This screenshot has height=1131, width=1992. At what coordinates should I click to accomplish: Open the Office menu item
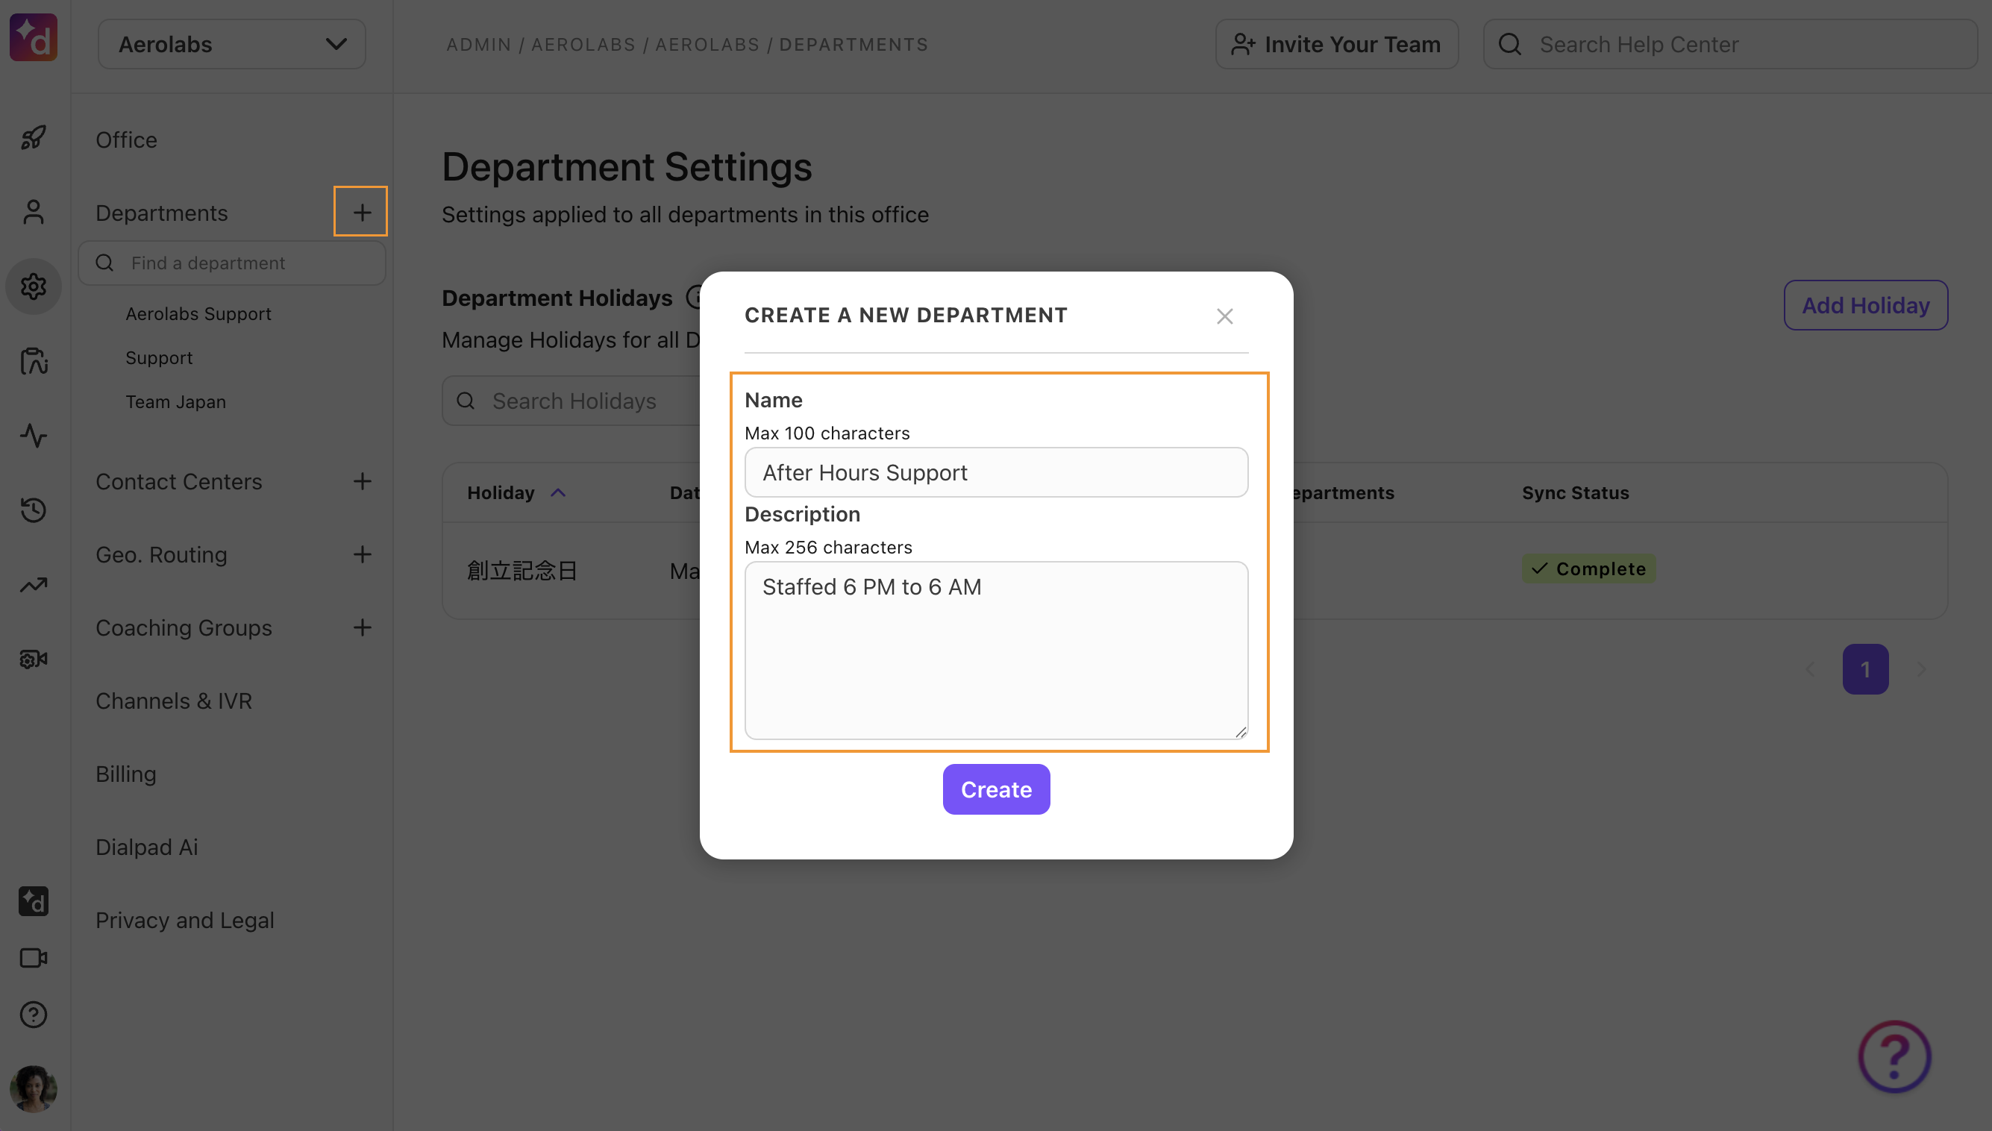pyautogui.click(x=127, y=140)
